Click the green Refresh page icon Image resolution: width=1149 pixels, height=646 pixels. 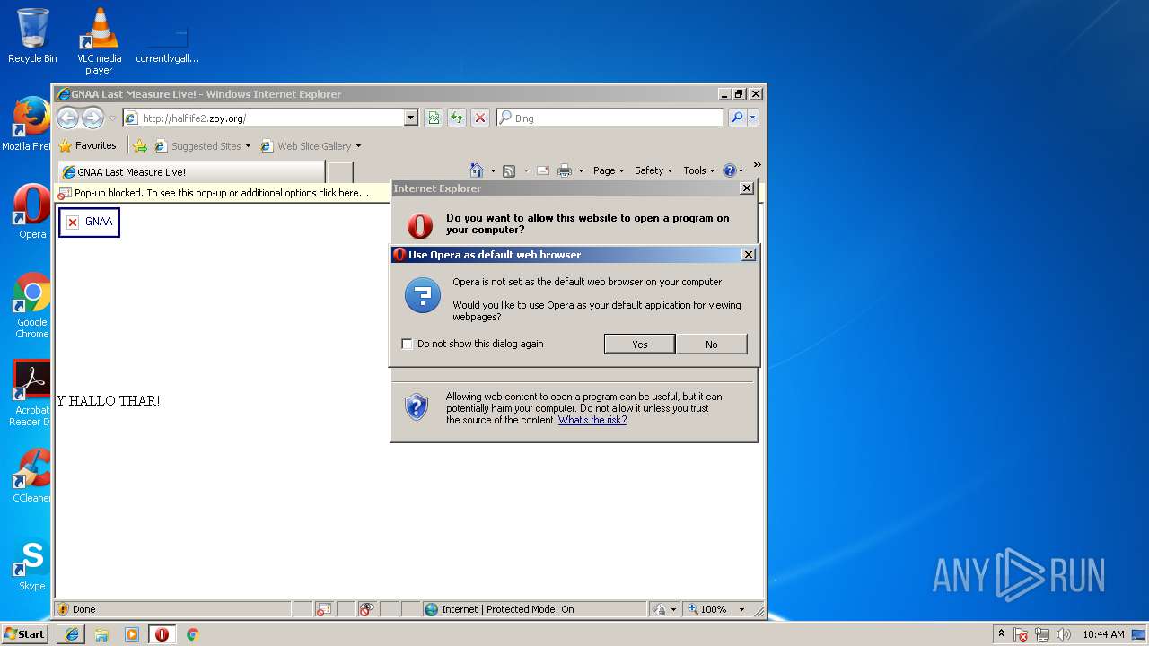457,118
